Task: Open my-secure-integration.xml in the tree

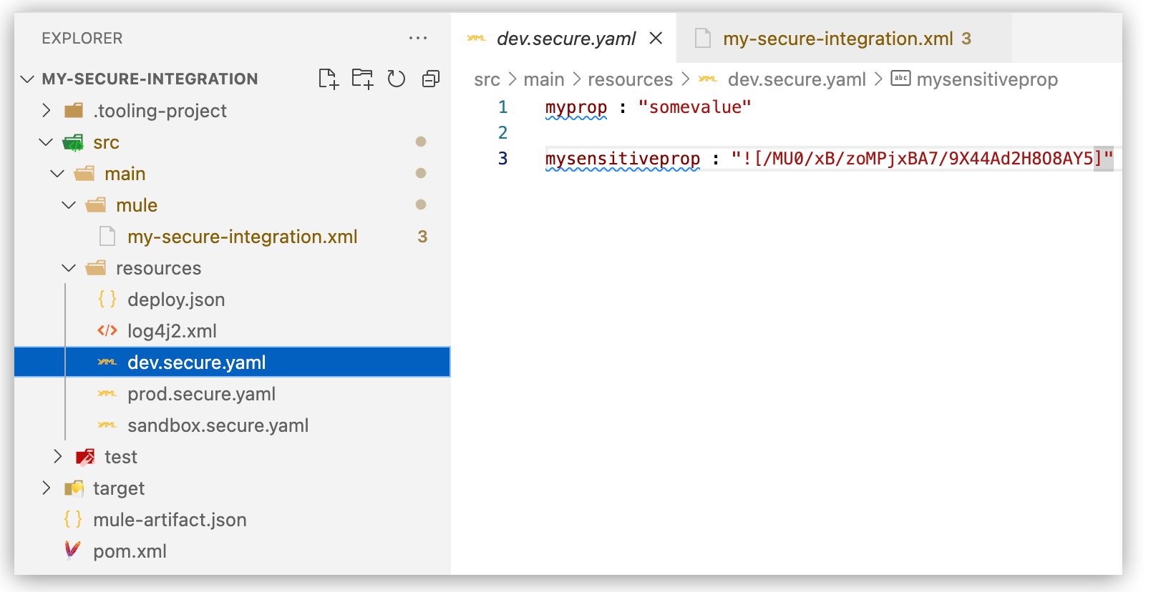Action: pos(232,236)
